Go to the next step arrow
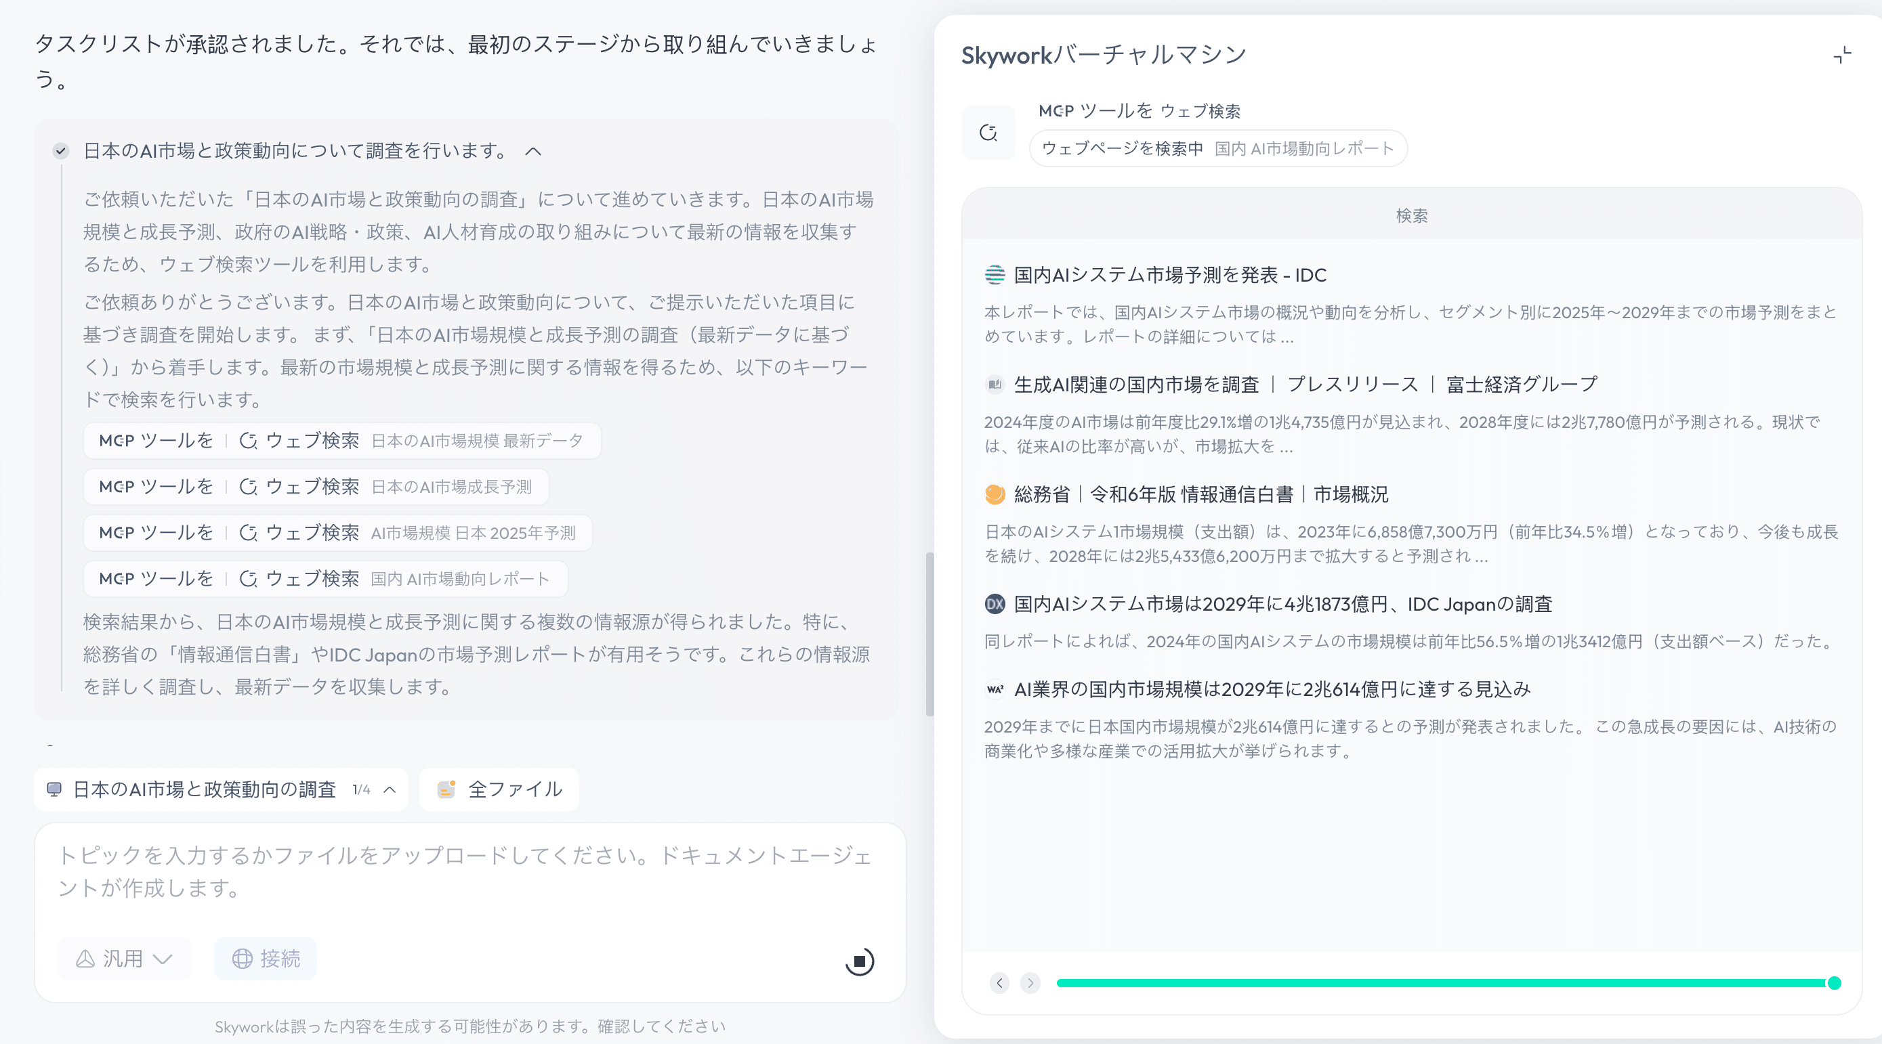 1030,982
